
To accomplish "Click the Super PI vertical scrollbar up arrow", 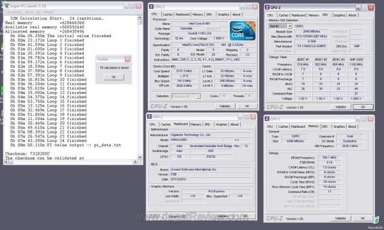I will [x=140, y=17].
